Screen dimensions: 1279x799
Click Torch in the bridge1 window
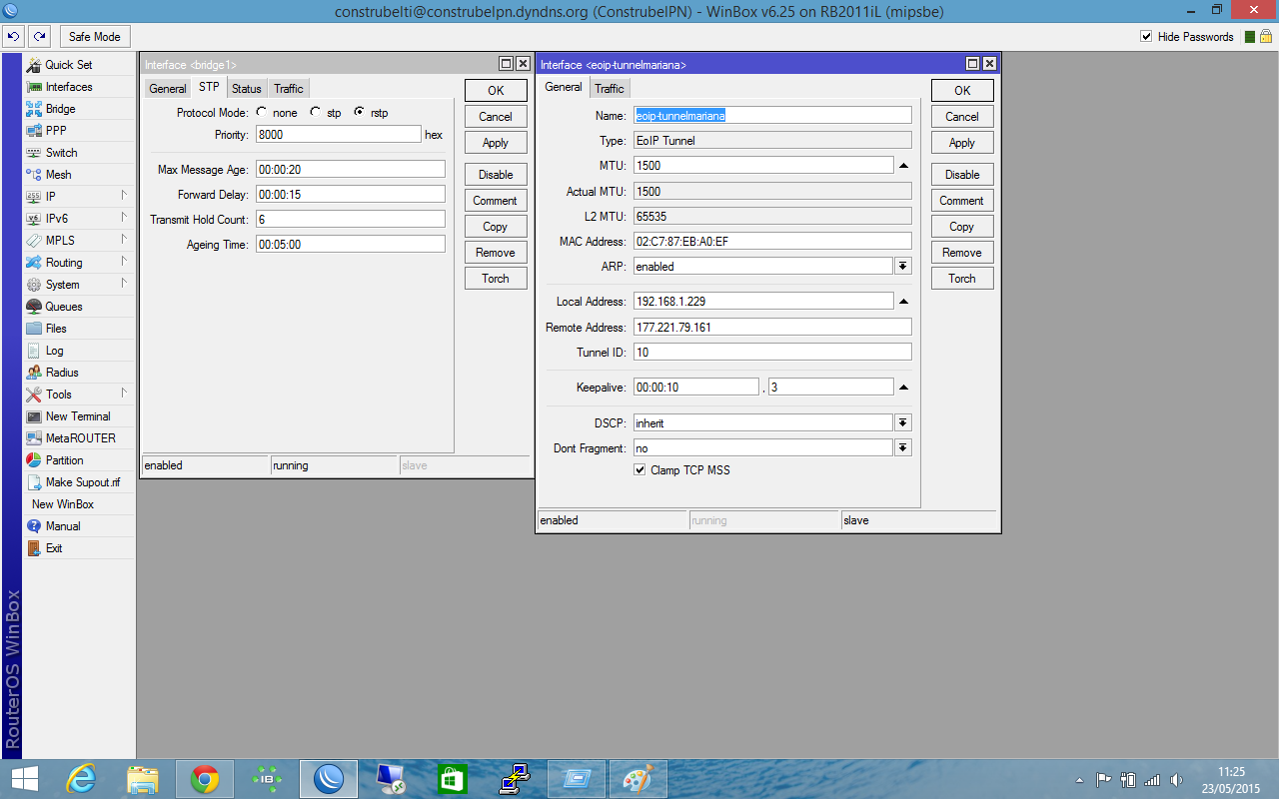pos(496,279)
